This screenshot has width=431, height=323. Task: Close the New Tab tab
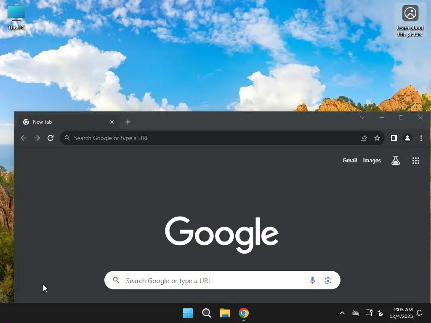(112, 122)
